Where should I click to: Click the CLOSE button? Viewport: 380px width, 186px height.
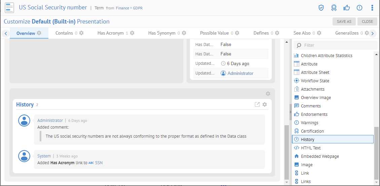pos(367,21)
